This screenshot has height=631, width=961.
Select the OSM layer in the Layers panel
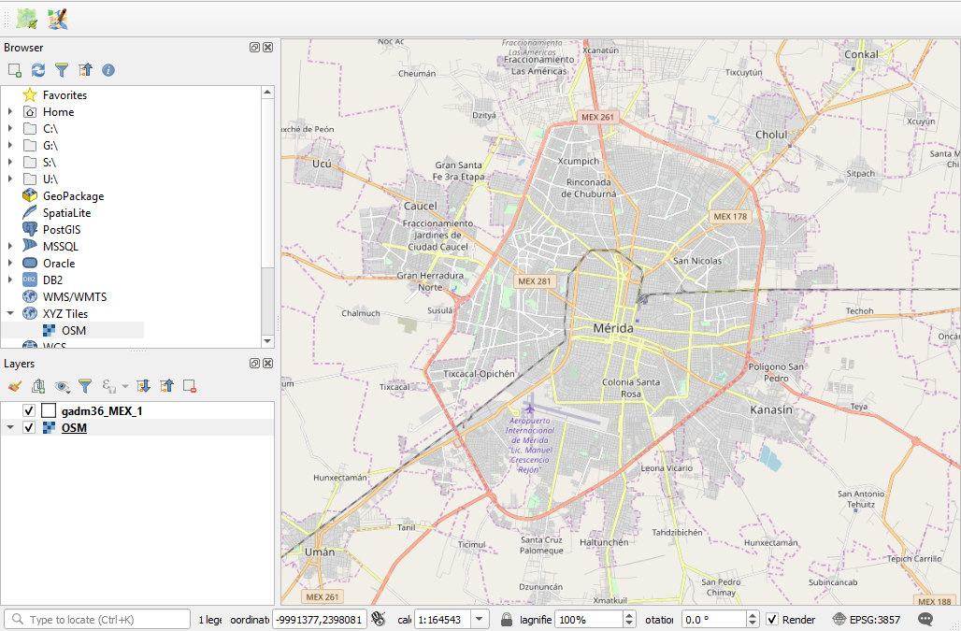click(72, 427)
